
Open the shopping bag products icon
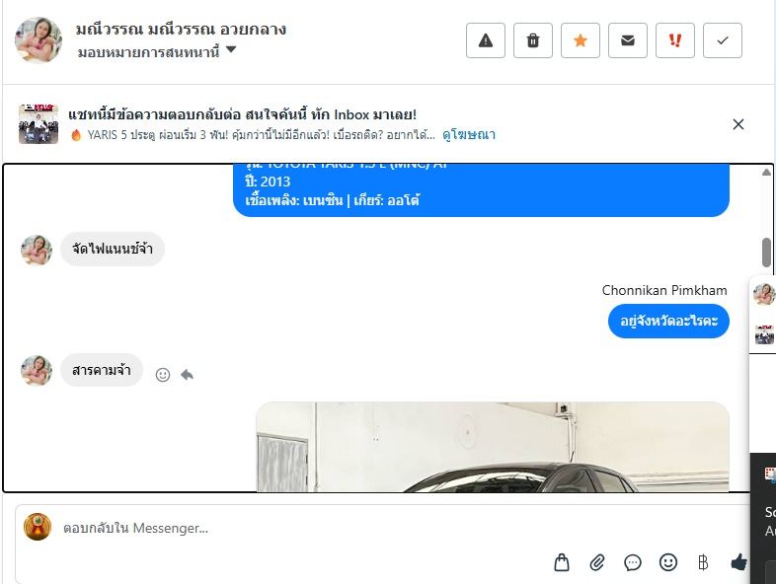click(x=562, y=562)
